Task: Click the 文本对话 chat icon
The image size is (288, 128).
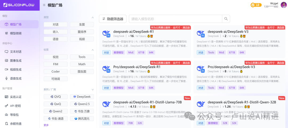Action: pos(6,52)
